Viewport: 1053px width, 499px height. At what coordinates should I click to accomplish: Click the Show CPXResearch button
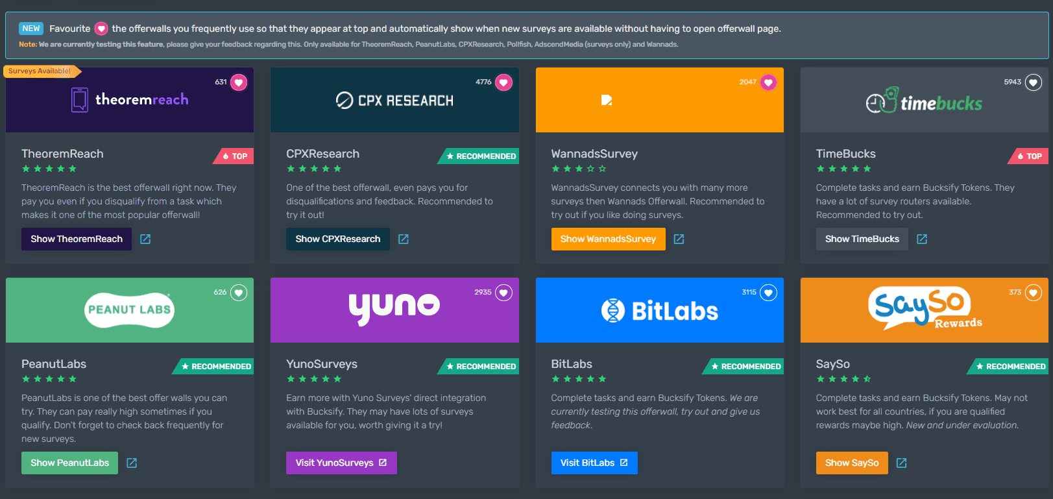coord(338,239)
